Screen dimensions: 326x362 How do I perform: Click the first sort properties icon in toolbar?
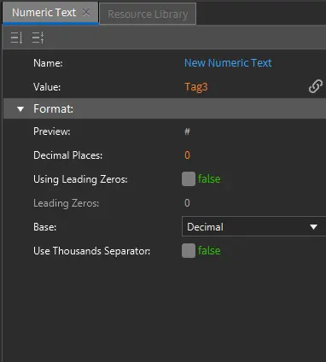(16, 38)
